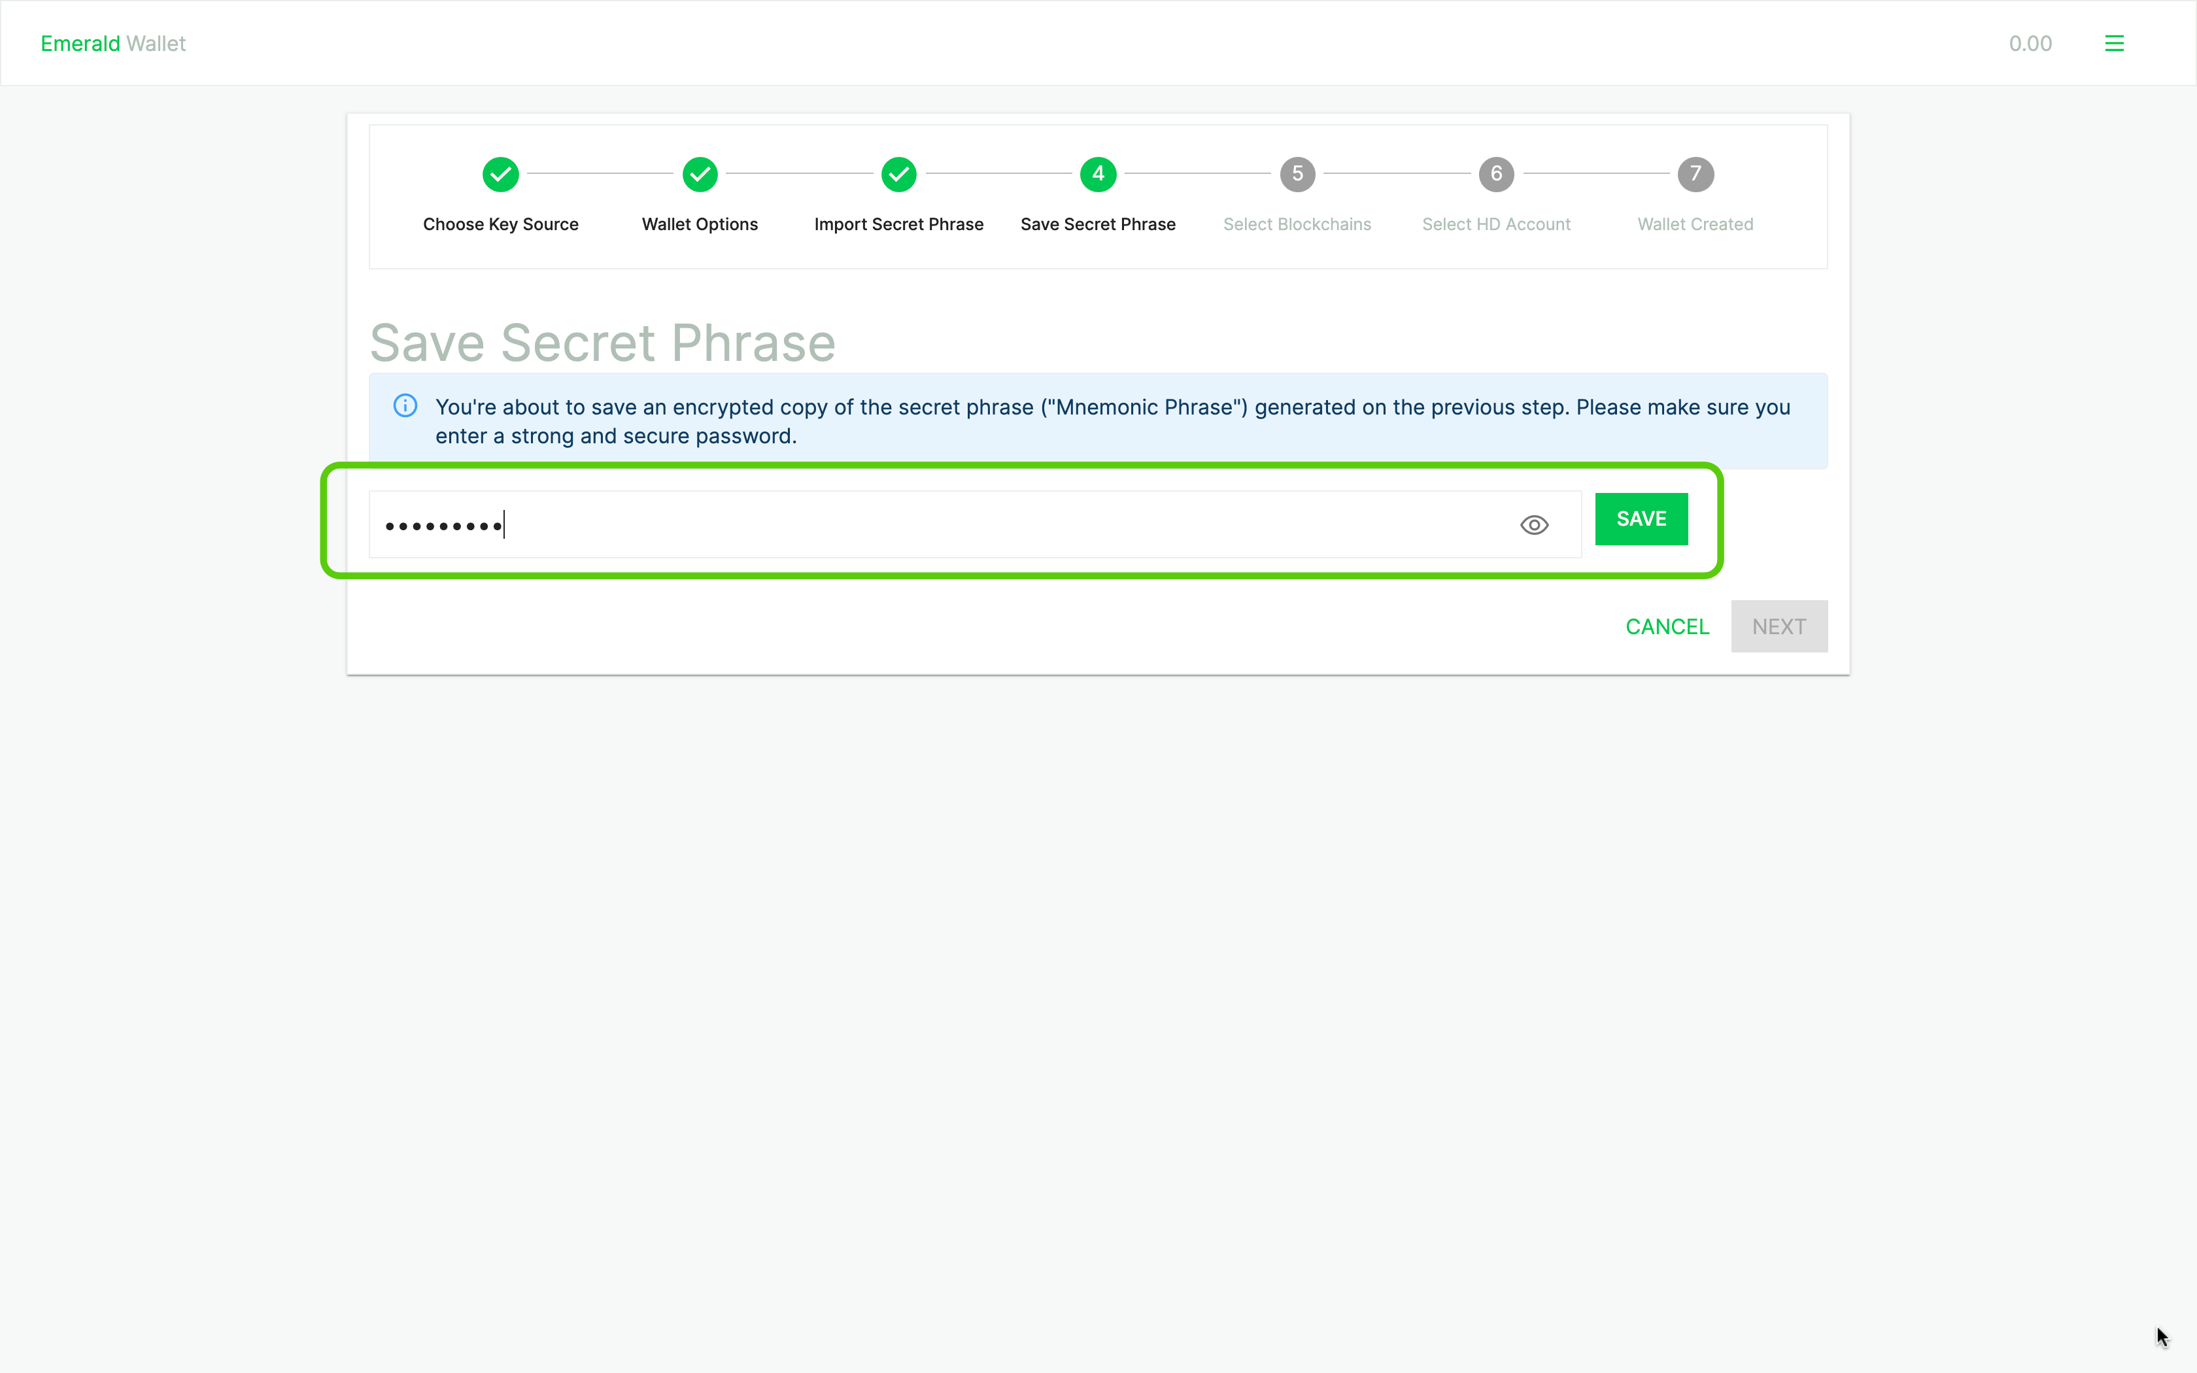Click the step 7 circle icon

(1695, 175)
